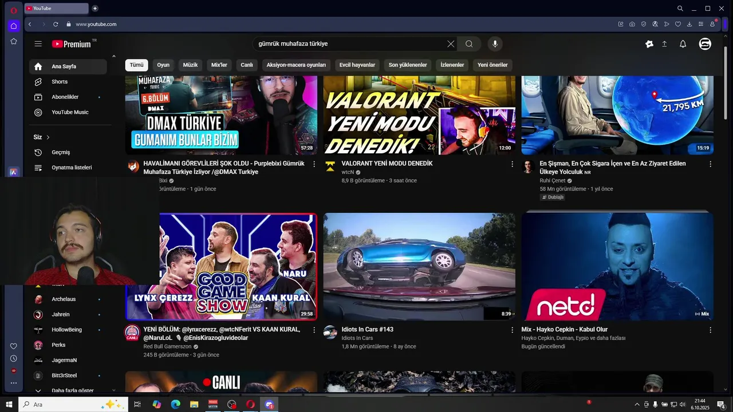This screenshot has width=733, height=412.
Task: Open Bitt3rSteel subscription channel
Action: tap(68, 375)
